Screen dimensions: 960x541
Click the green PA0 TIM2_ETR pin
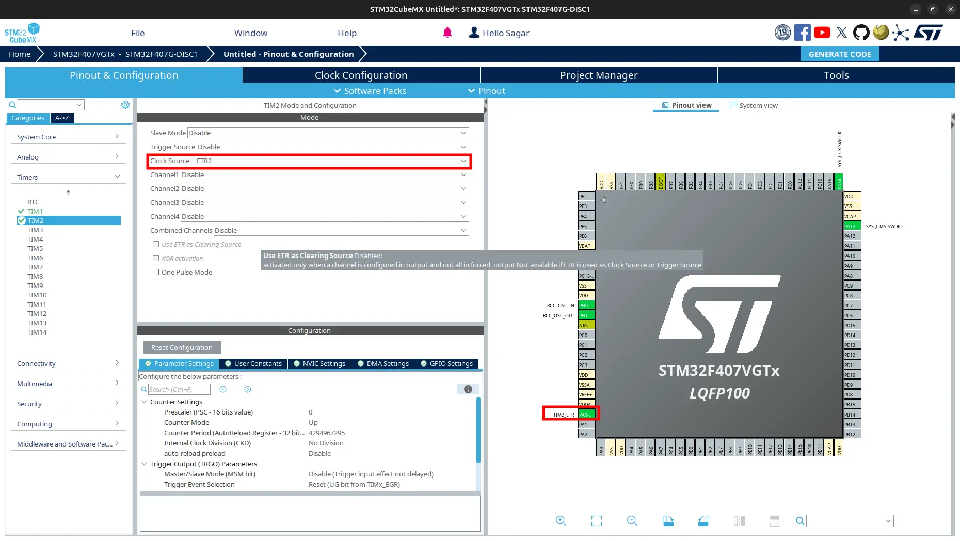586,415
